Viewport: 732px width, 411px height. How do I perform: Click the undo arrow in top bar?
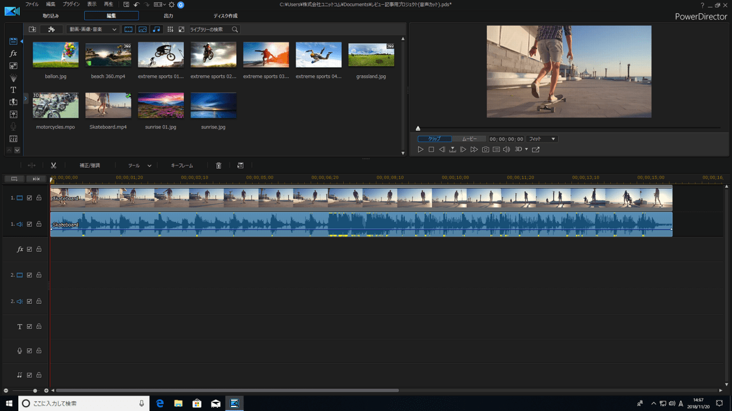click(137, 4)
